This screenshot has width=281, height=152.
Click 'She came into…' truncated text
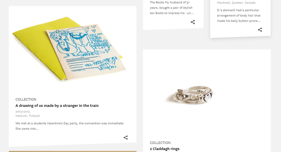27,128
